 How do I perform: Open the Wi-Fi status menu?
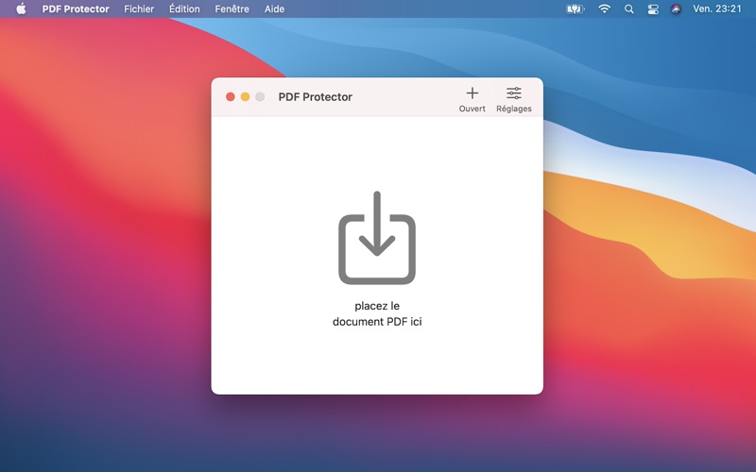coord(604,8)
